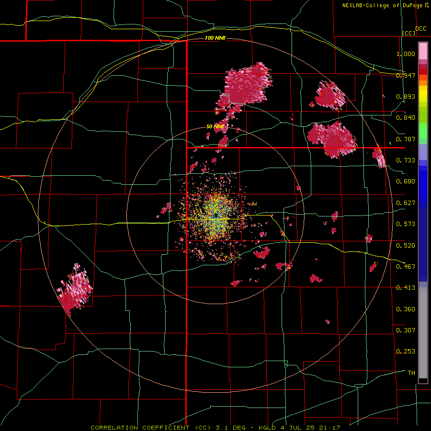Select the 0.680 scale value
Image resolution: width=431 pixels, height=431 pixels.
point(406,181)
